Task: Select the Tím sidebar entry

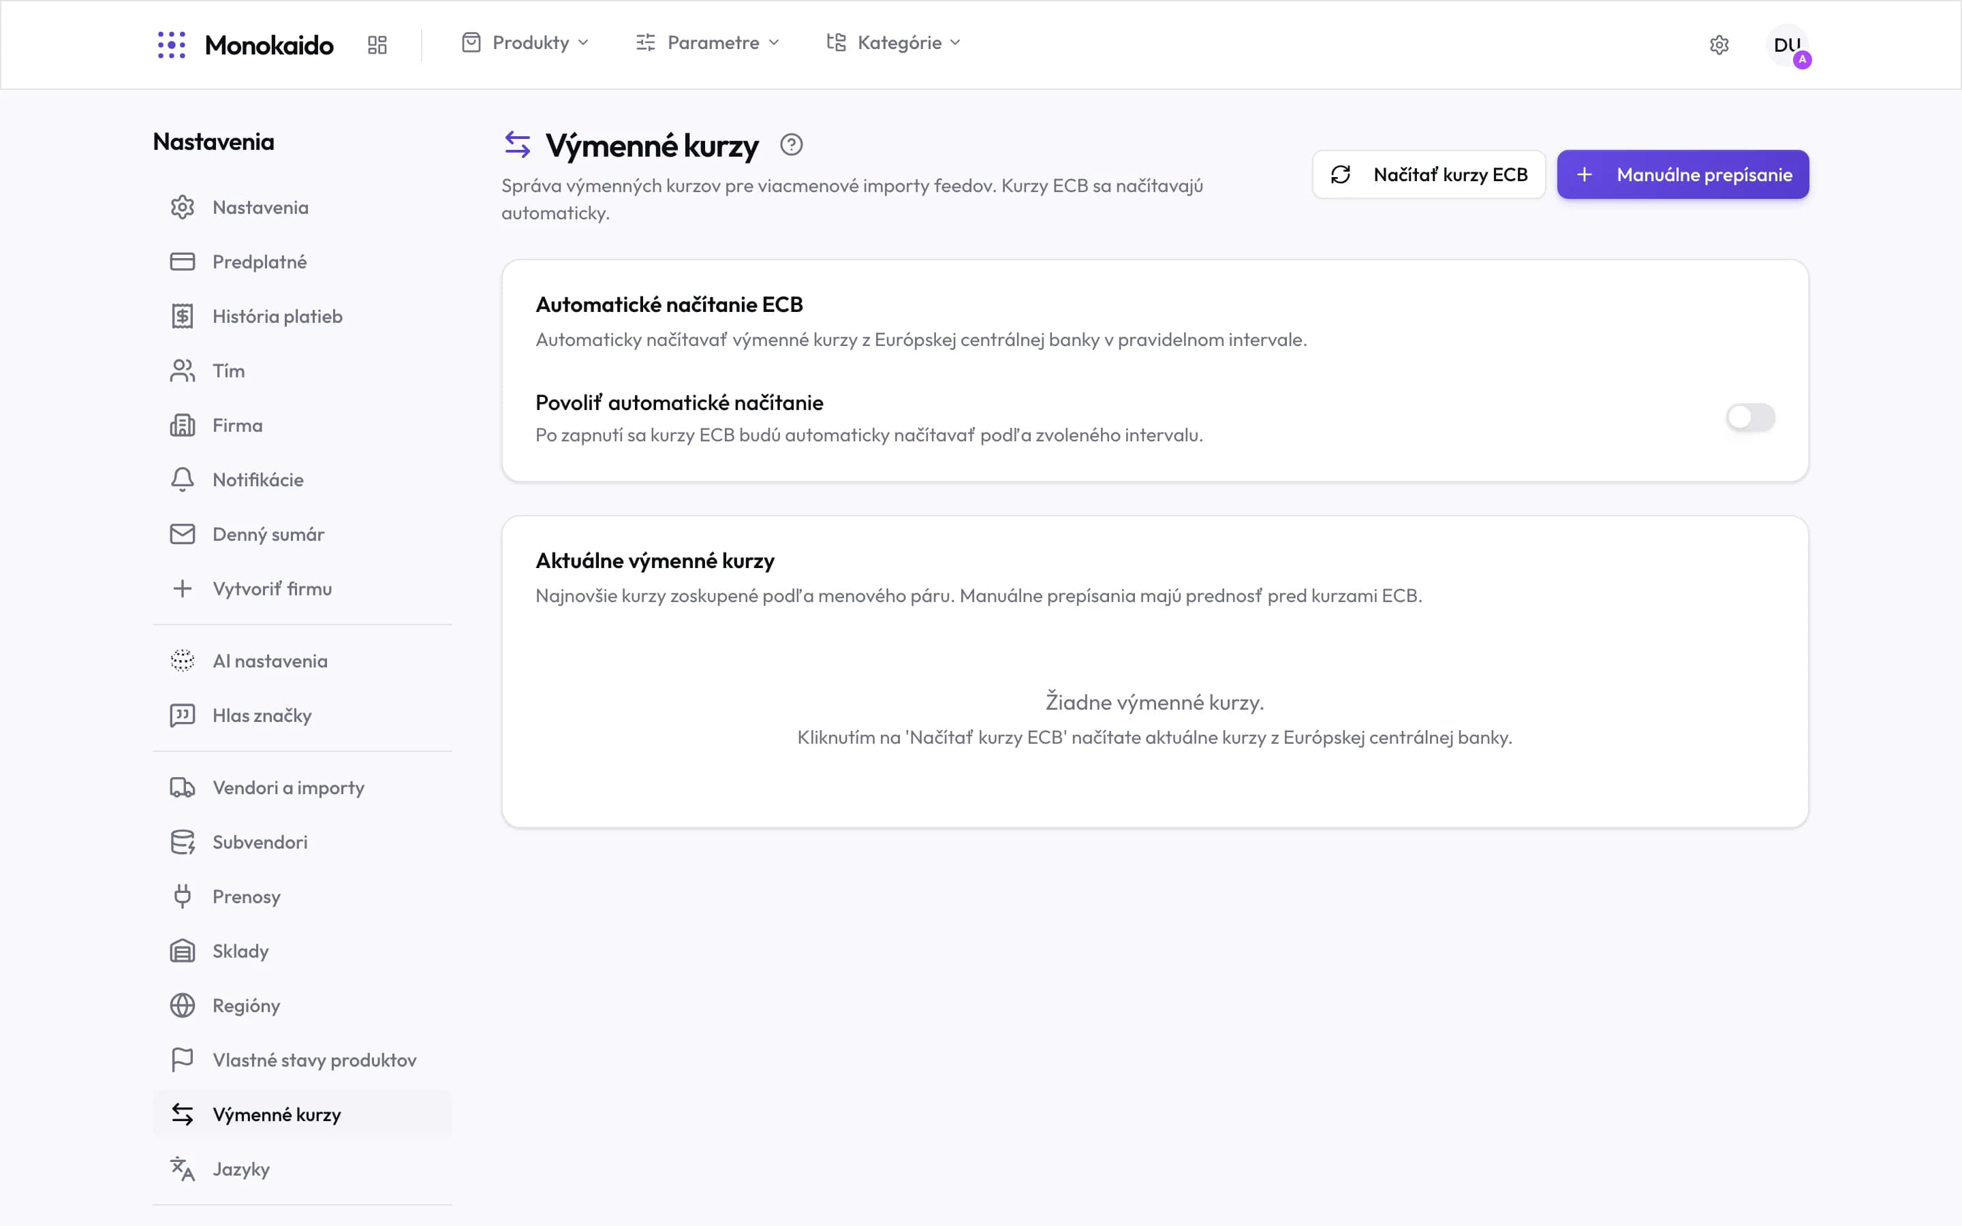Action: [302, 371]
